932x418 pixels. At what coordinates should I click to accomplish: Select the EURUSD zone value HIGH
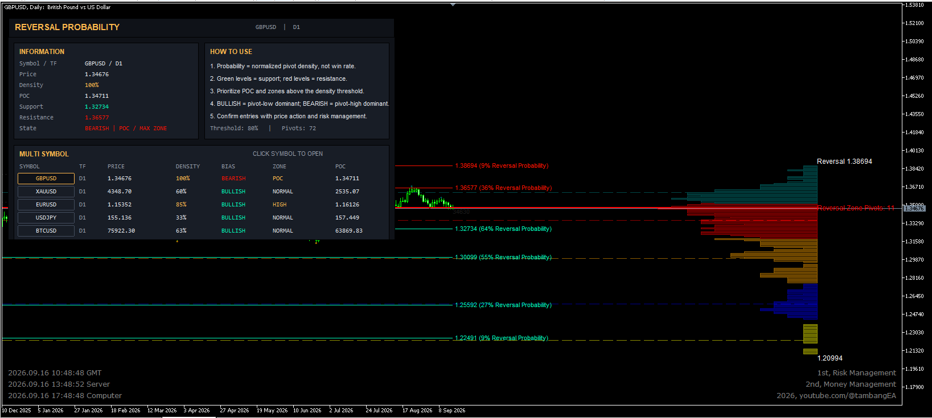click(x=280, y=205)
